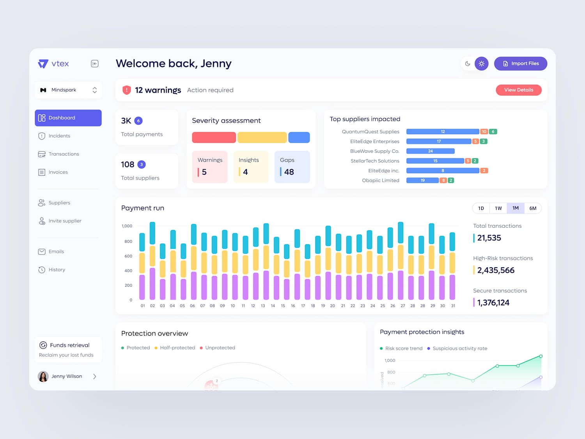Click the QuantumQuest Supplies bar

click(x=443, y=132)
